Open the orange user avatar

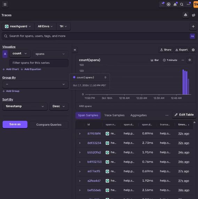click(x=196, y=5)
